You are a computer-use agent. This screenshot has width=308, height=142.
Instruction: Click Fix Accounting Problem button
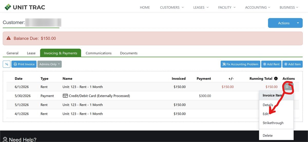click(x=240, y=64)
